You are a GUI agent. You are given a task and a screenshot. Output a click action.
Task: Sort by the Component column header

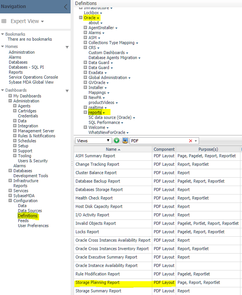coord(164,149)
